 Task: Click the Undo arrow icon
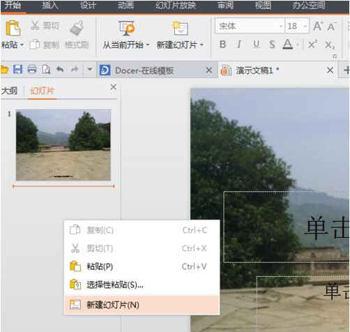[60, 69]
